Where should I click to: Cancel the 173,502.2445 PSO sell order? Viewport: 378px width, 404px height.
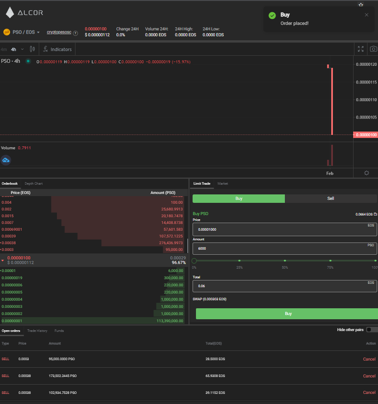tap(369, 376)
